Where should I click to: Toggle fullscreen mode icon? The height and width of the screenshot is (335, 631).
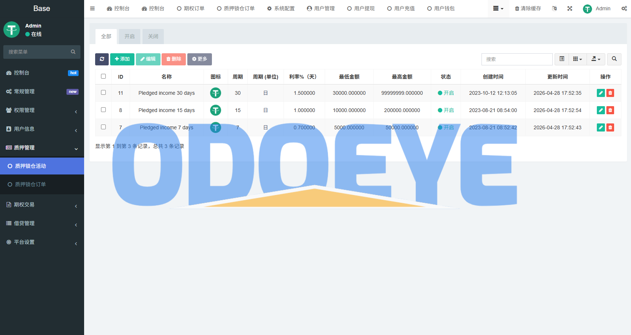tap(570, 8)
